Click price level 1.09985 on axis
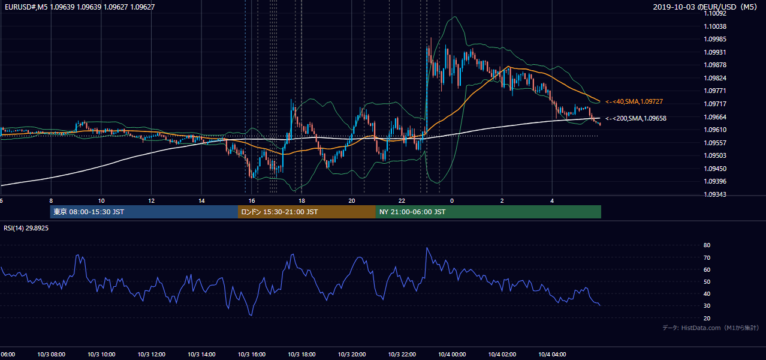Viewport: 766px width, 360px height. [715, 39]
